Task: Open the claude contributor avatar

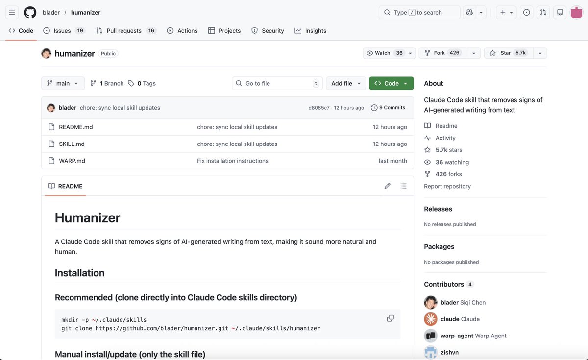Action: (x=431, y=319)
